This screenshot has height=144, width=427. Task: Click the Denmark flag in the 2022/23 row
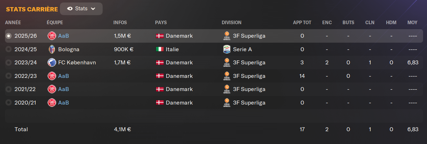[x=160, y=76]
